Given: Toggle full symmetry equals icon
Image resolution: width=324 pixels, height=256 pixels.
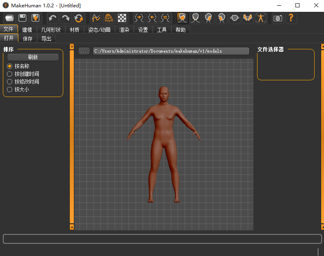Looking at the screenshot, I should pyautogui.click(x=165, y=18).
